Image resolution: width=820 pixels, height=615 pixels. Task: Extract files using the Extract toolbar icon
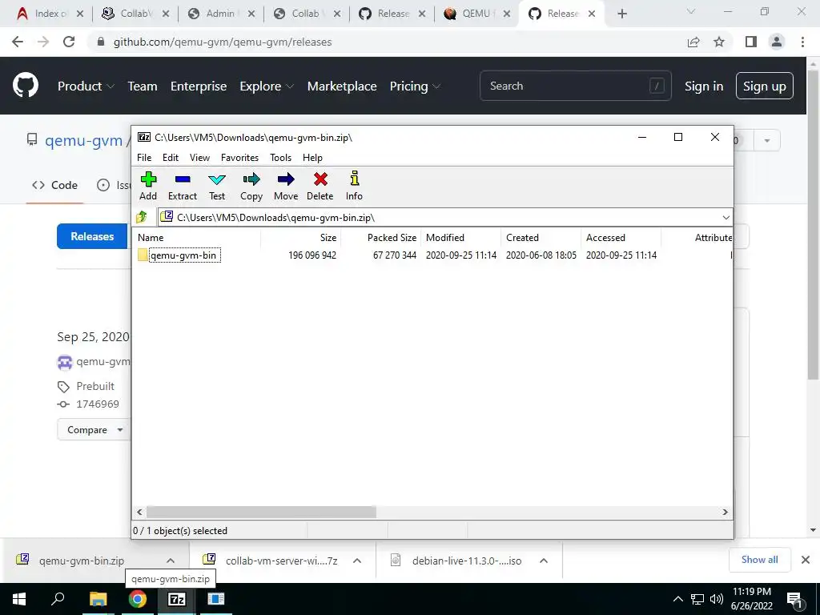click(x=182, y=186)
